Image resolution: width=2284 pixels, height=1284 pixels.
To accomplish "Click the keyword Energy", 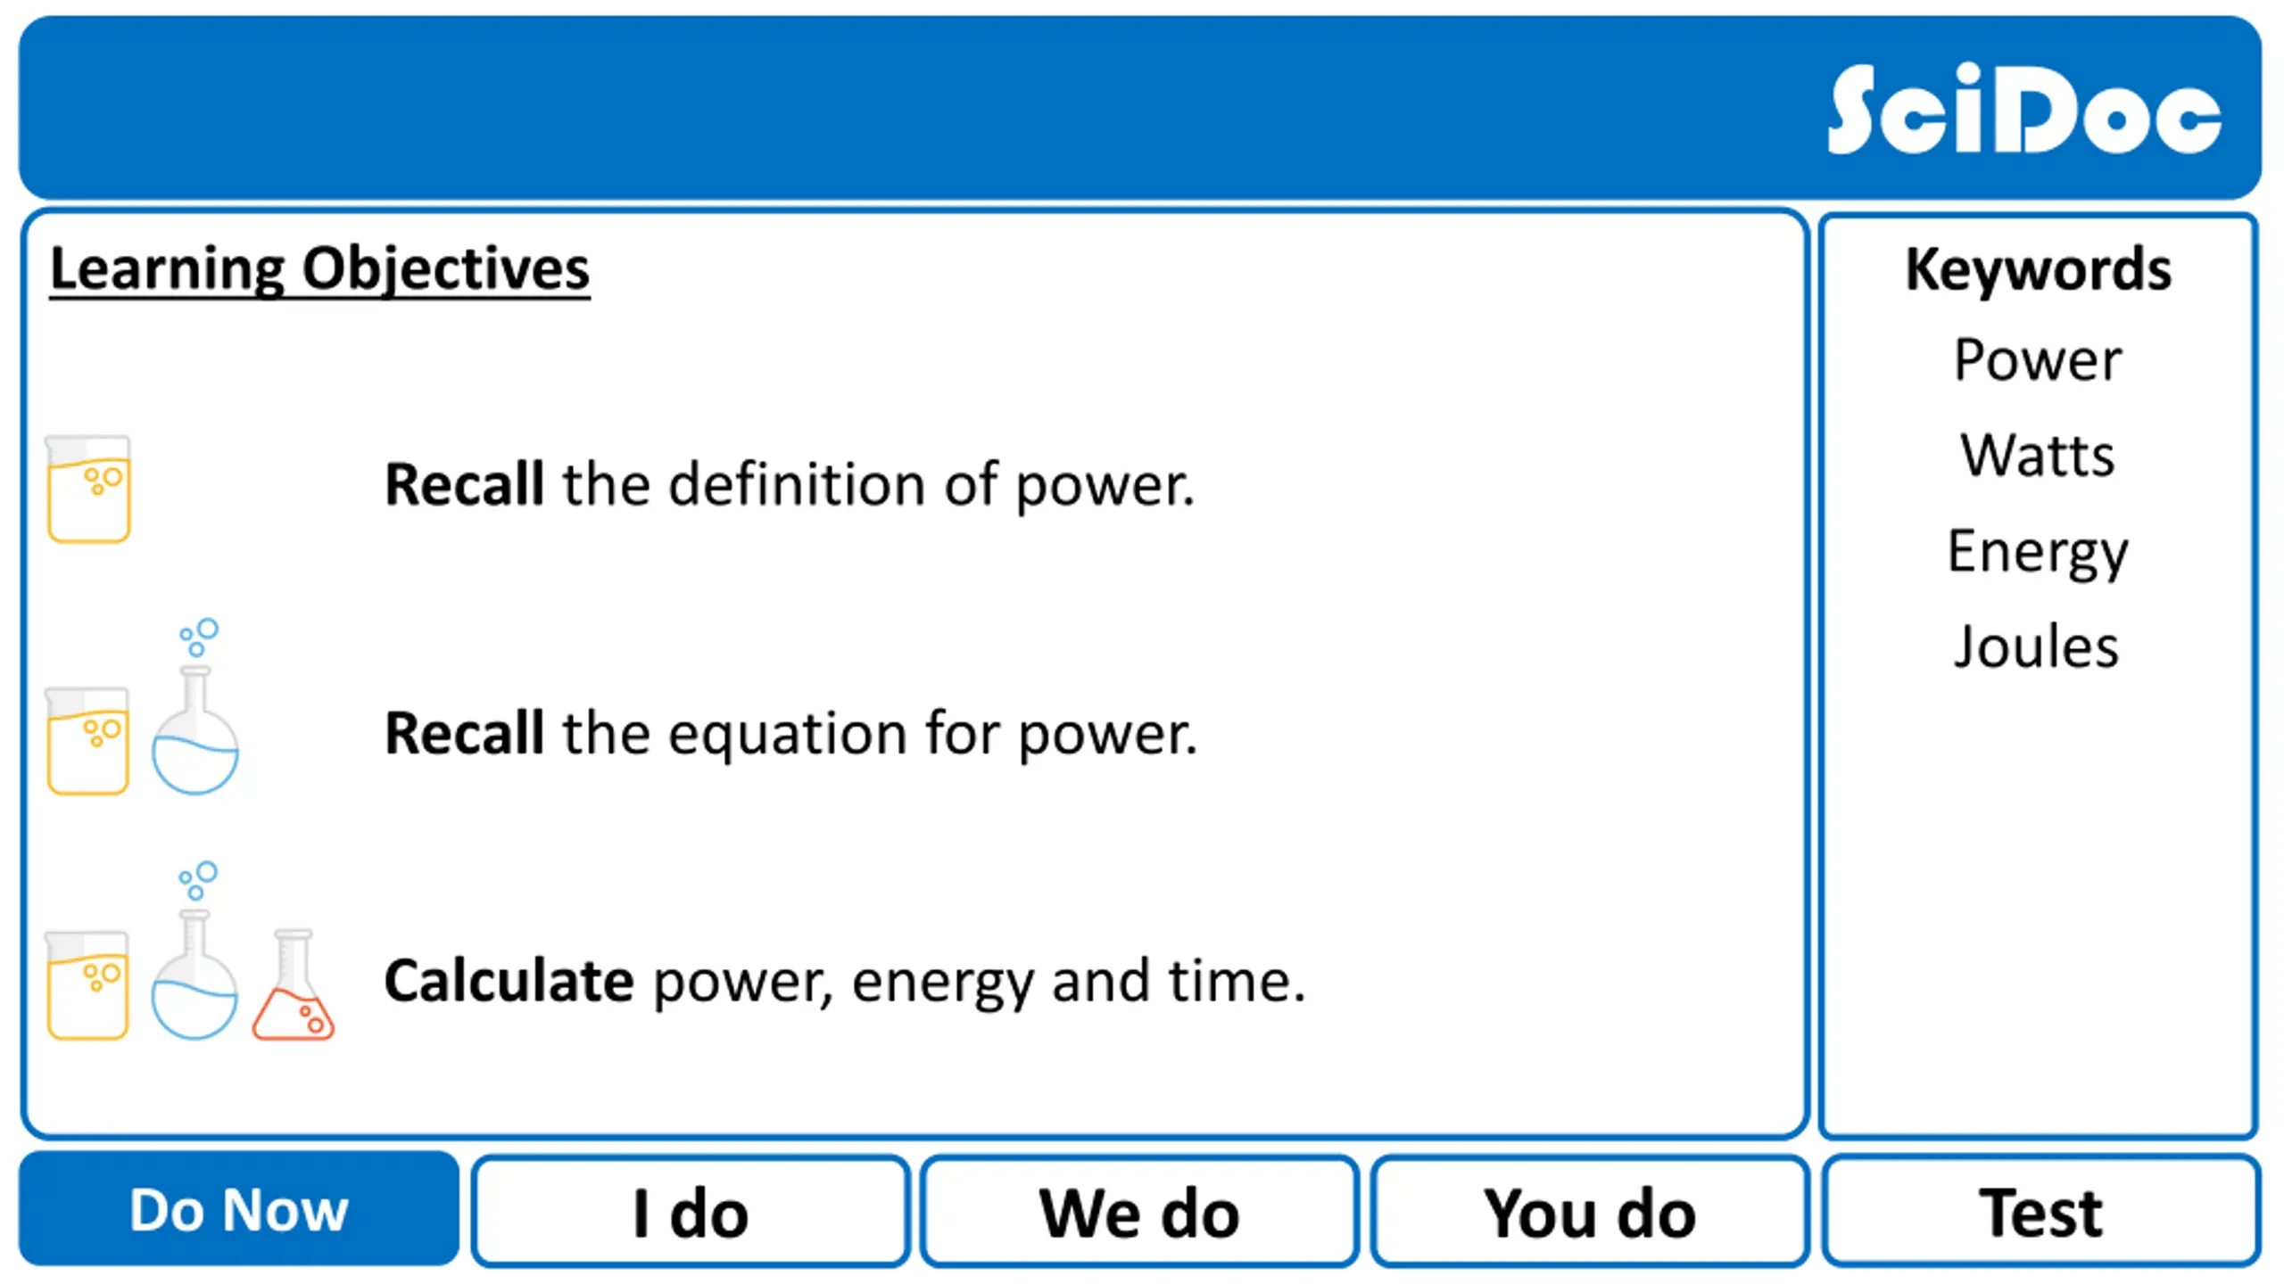I will click(2038, 553).
